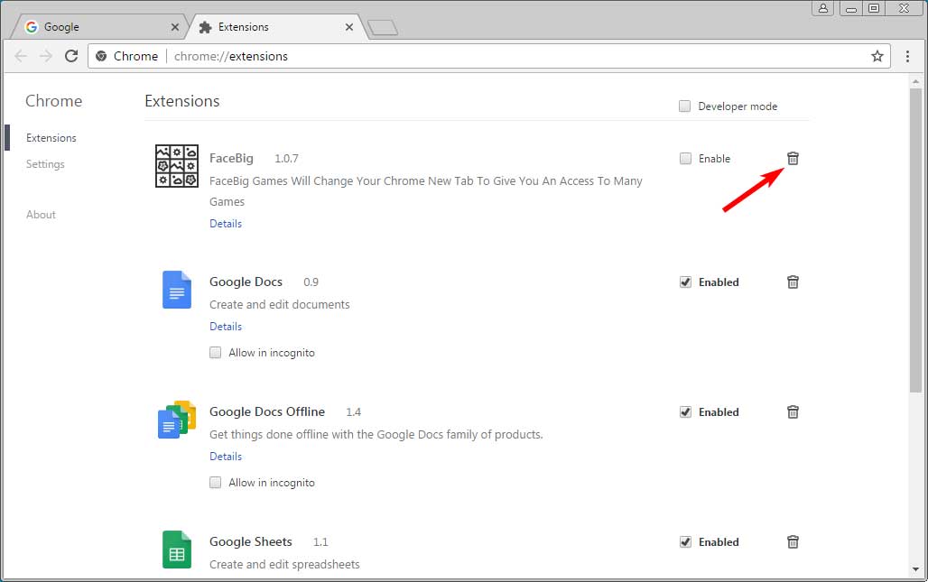The width and height of the screenshot is (928, 582).
Task: Reload the extensions page
Action: 71,56
